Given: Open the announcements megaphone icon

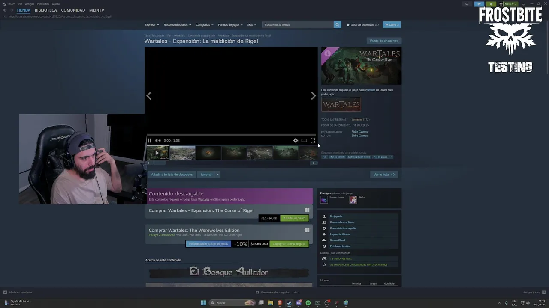Looking at the screenshot, I should [x=479, y=4].
